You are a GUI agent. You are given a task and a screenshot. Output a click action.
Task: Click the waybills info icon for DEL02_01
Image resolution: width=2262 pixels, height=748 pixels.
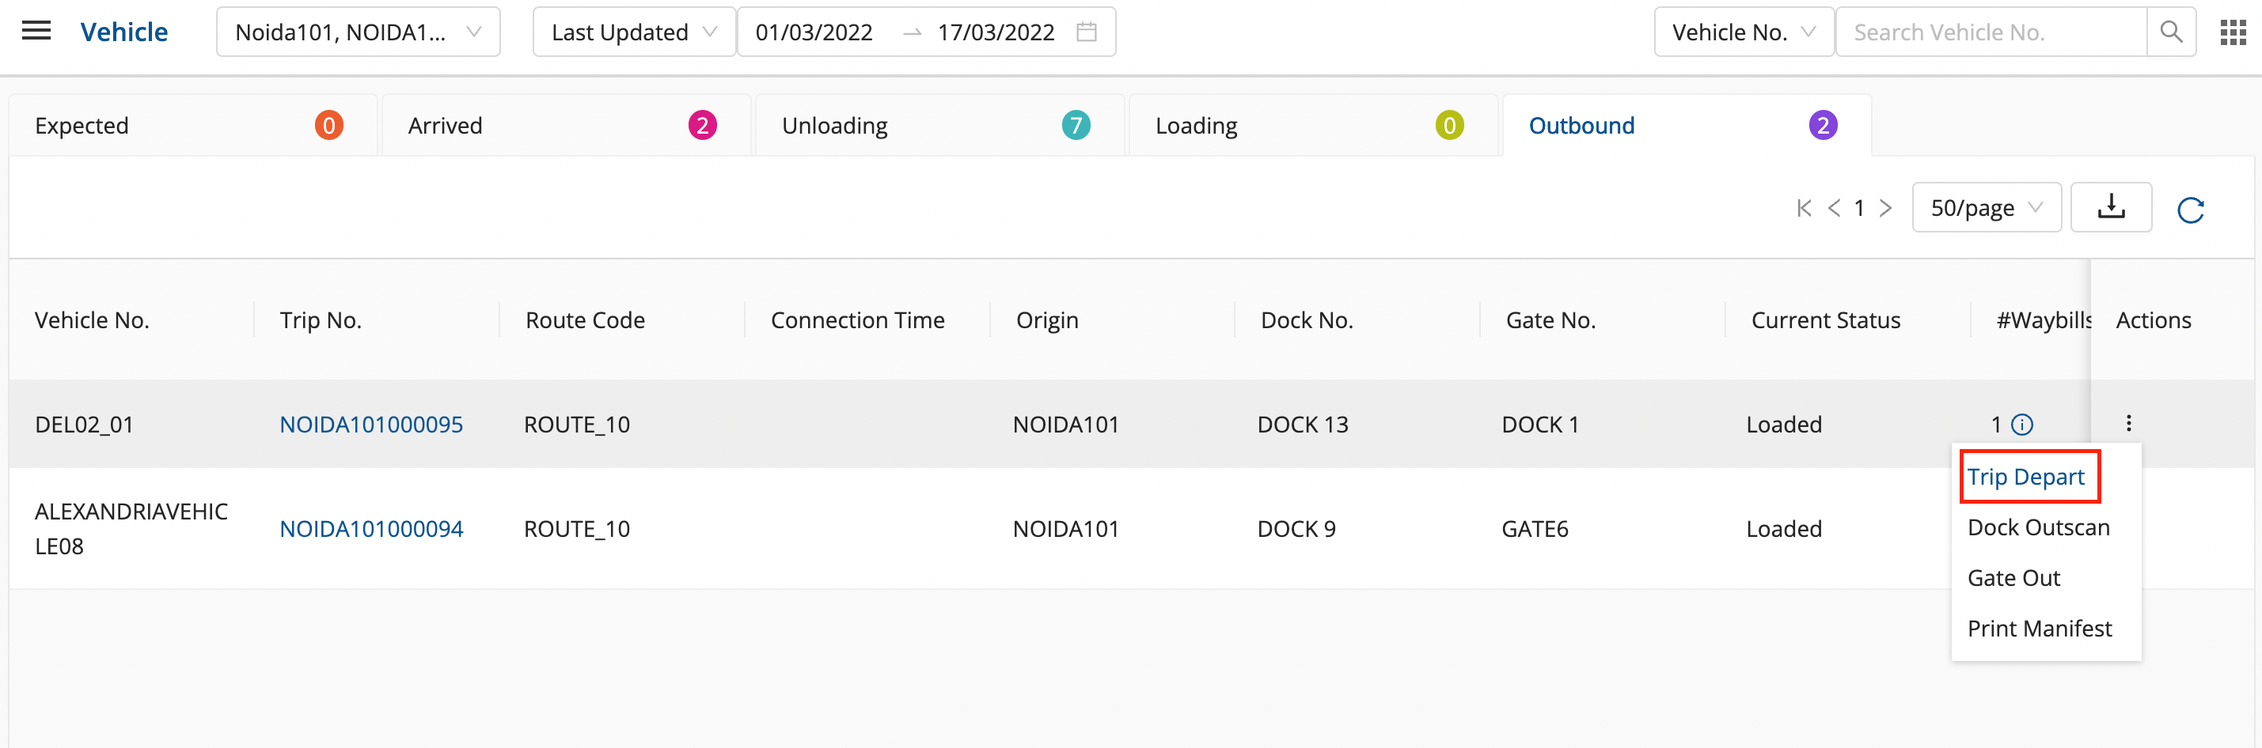pos(2021,425)
